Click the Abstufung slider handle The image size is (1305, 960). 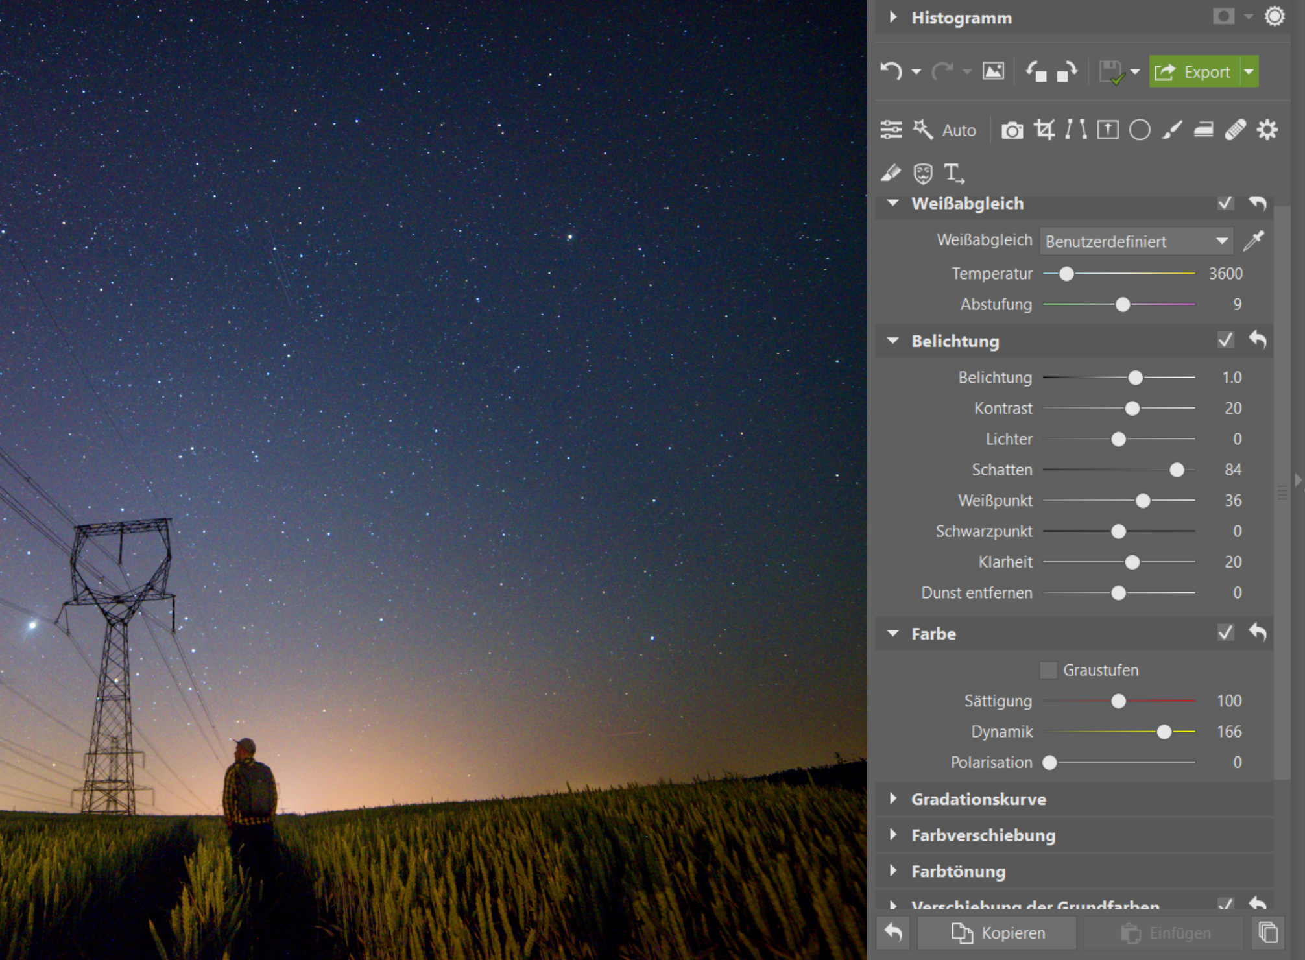(x=1123, y=304)
